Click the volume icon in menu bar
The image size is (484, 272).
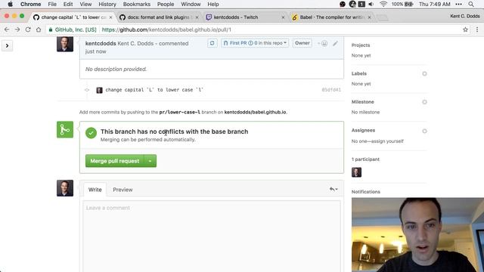pyautogui.click(x=371, y=4)
